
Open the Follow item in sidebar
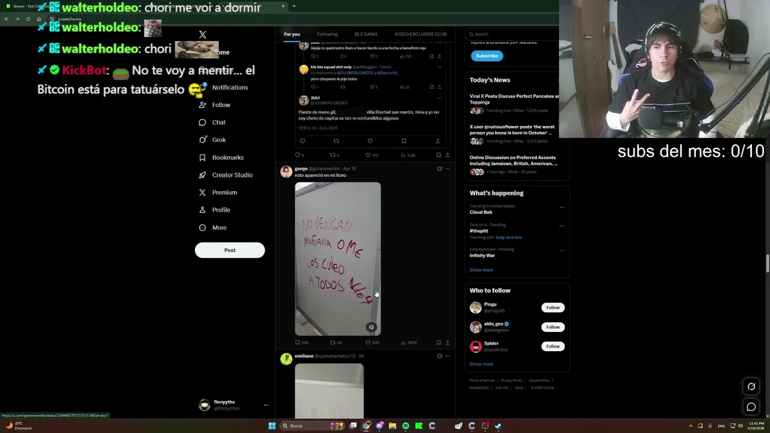pos(214,105)
